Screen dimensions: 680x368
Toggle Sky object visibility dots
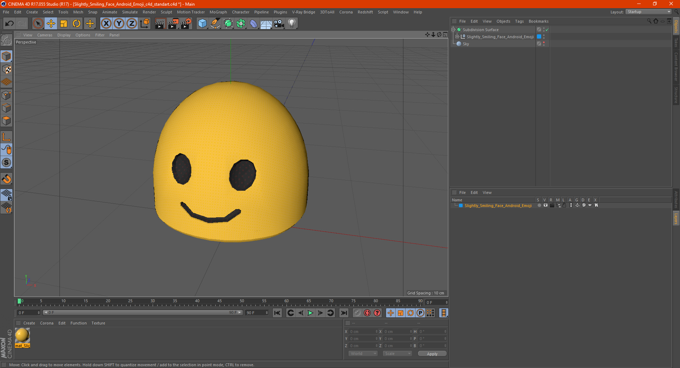tap(544, 44)
